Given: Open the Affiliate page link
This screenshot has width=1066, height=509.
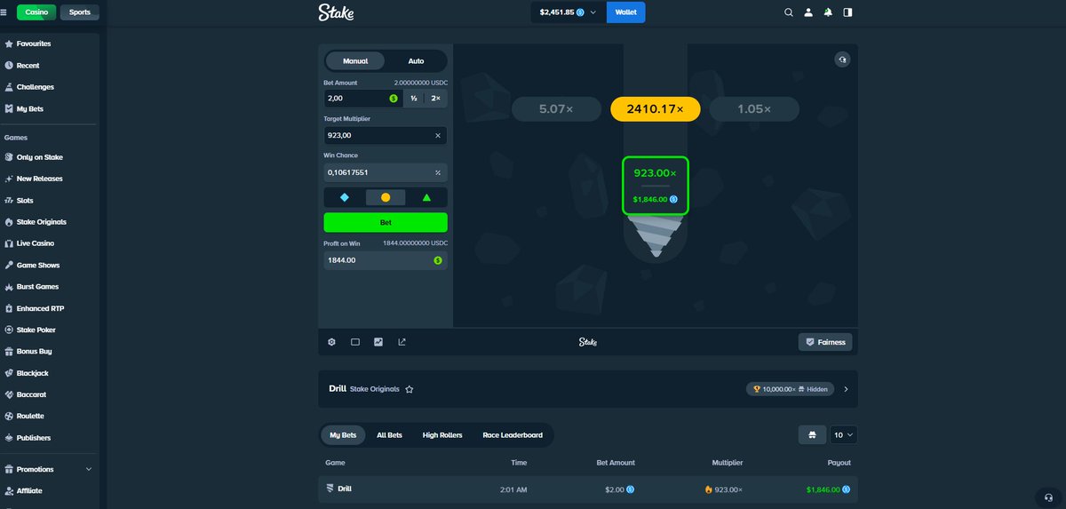Looking at the screenshot, I should (29, 490).
